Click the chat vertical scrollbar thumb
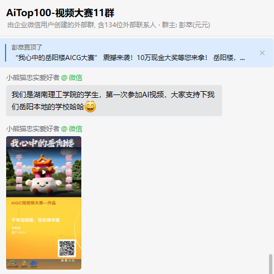The width and height of the screenshot is (274, 274). pyautogui.click(x=271, y=264)
